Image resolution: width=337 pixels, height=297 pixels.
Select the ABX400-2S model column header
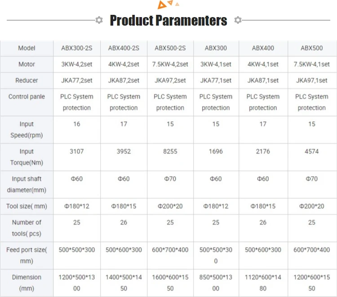124,48
